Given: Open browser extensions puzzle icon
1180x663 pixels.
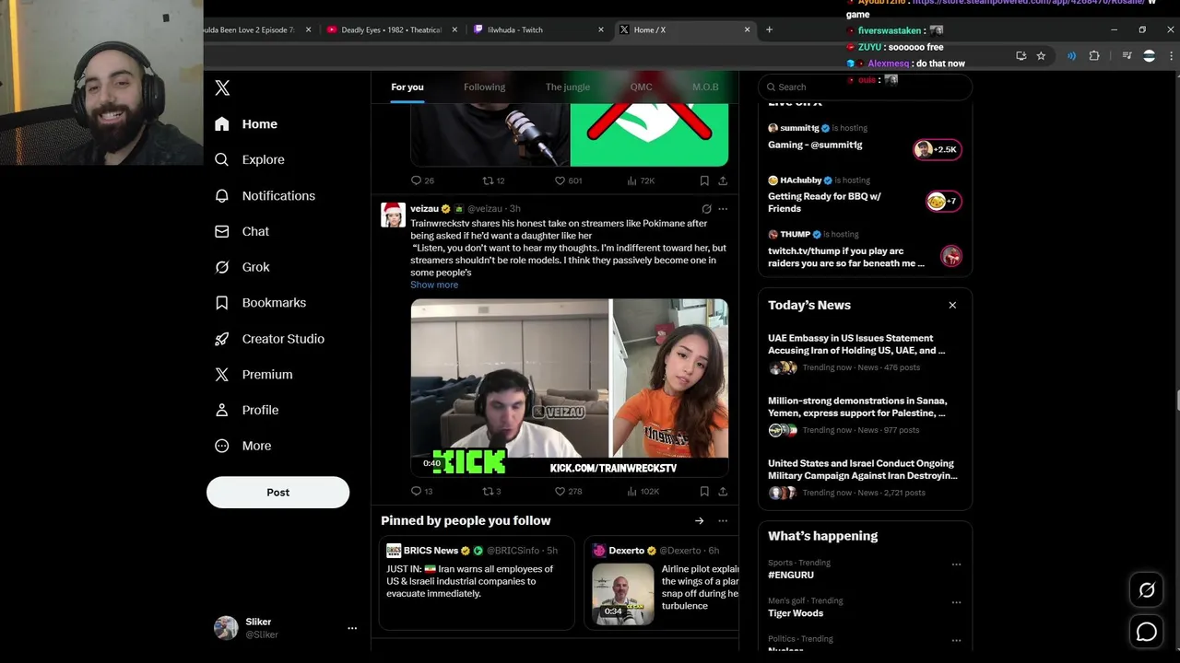Looking at the screenshot, I should pyautogui.click(x=1094, y=56).
